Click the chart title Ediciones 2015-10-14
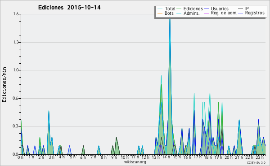Screen dimensions: 270x166 coord(69,8)
